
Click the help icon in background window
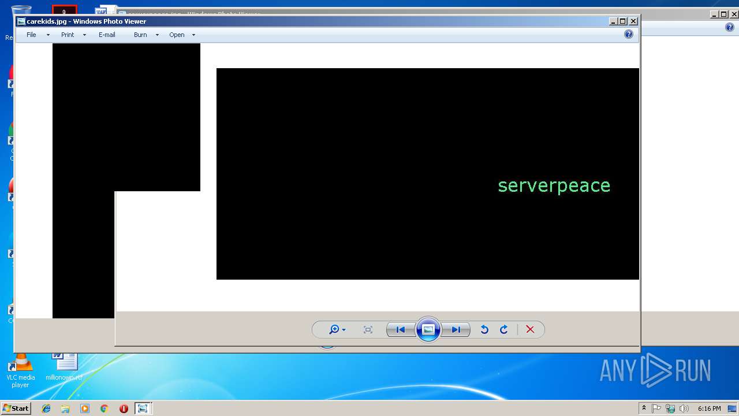[x=730, y=27]
